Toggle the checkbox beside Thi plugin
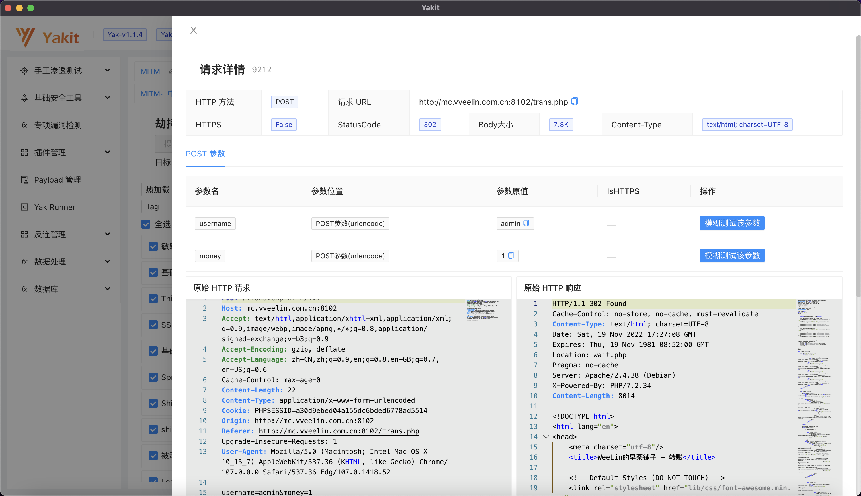 (x=153, y=298)
